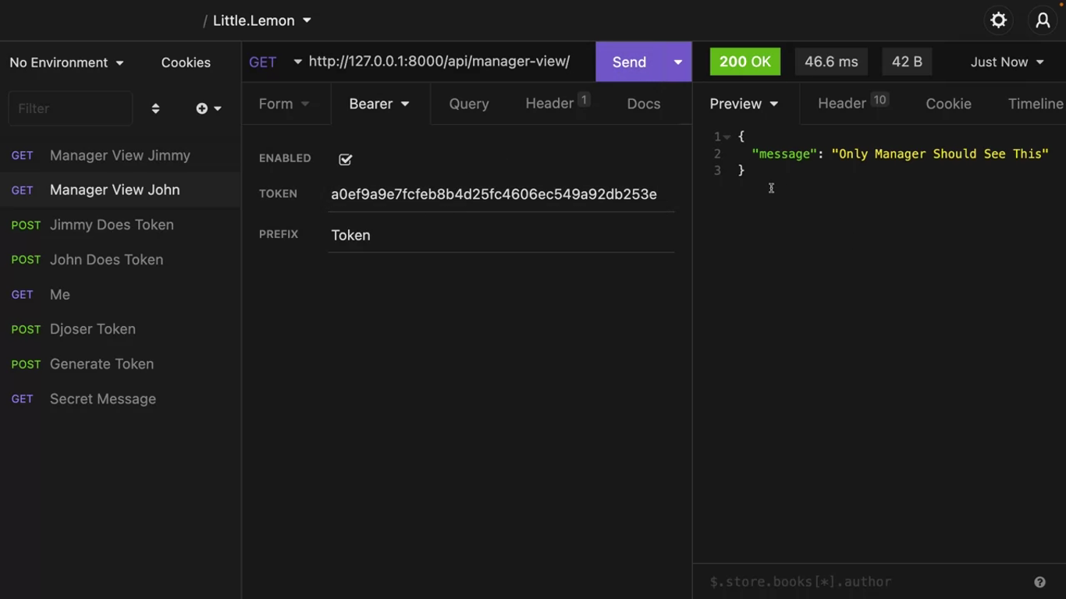Toggle the bearer ENABLED checkbox
The image size is (1066, 599).
tap(345, 159)
